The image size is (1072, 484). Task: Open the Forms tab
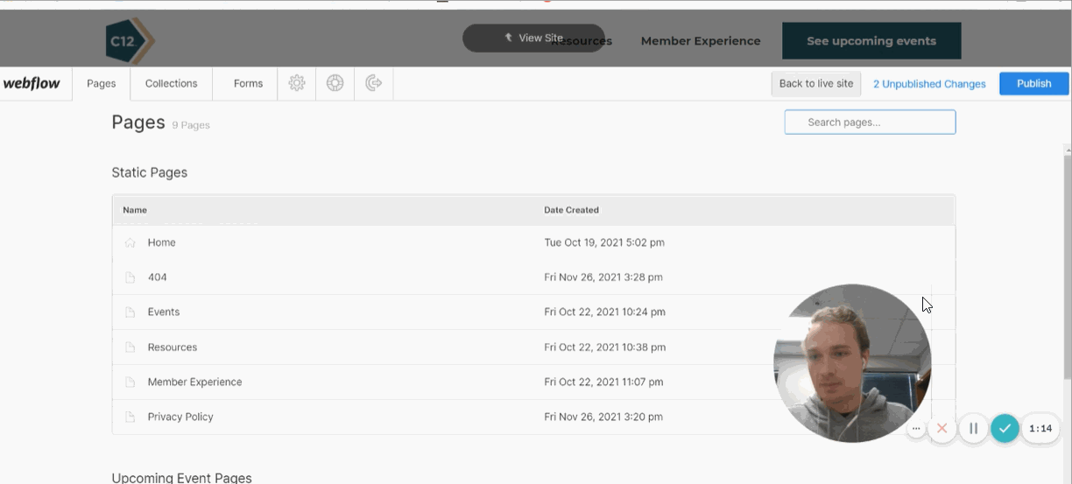click(x=248, y=83)
